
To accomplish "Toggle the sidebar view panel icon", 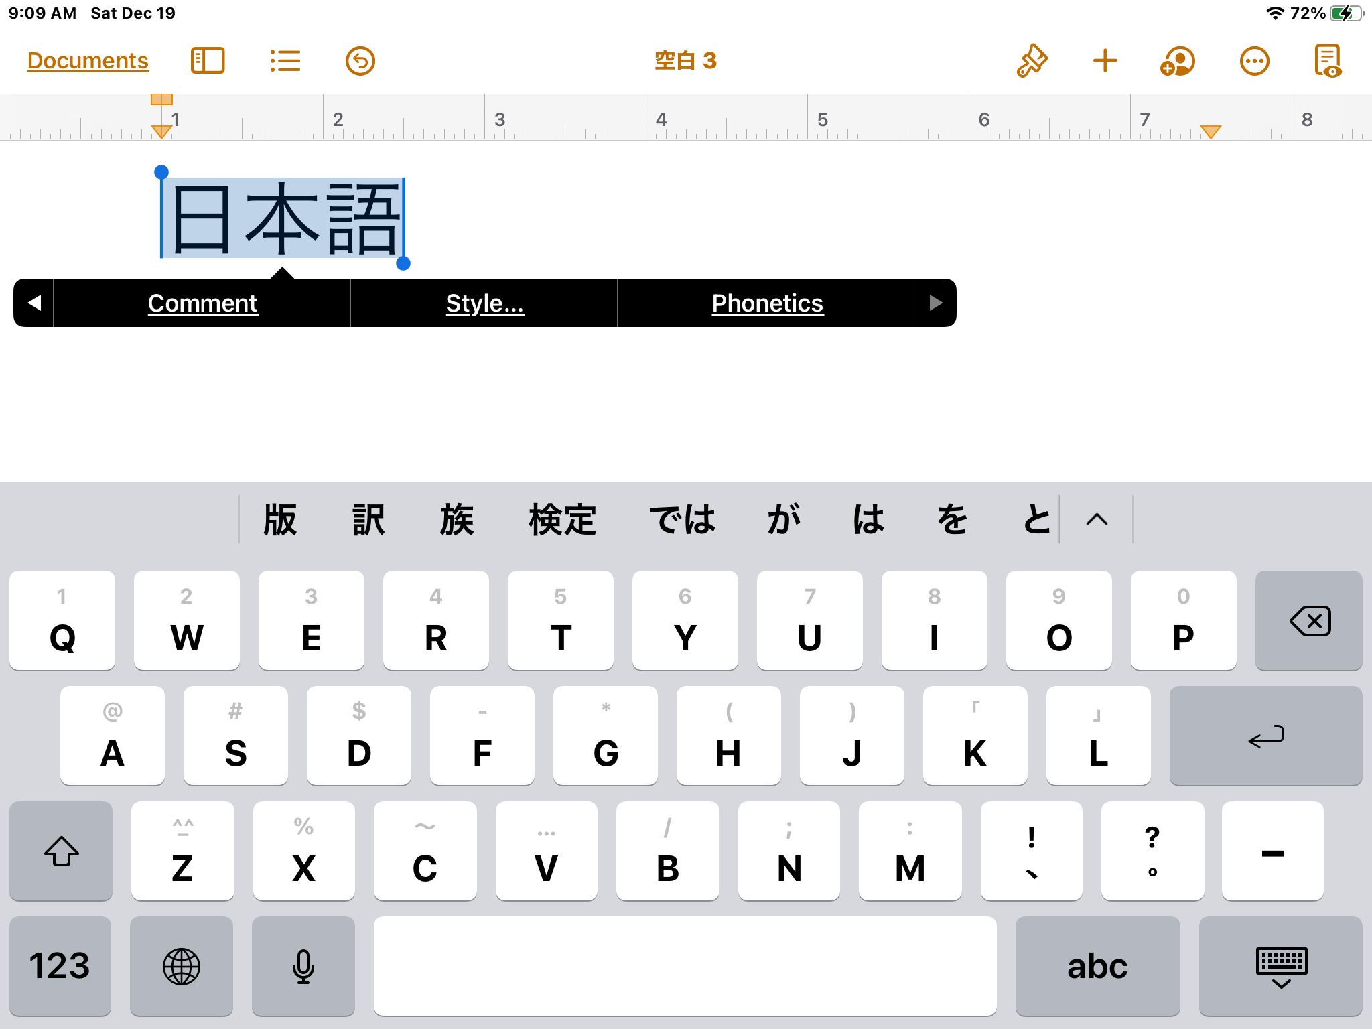I will click(x=208, y=61).
